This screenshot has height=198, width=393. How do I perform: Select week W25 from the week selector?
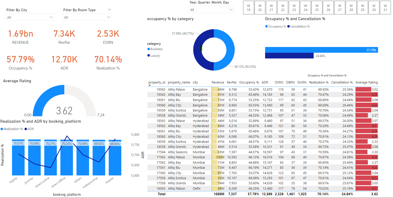[x=317, y=8]
